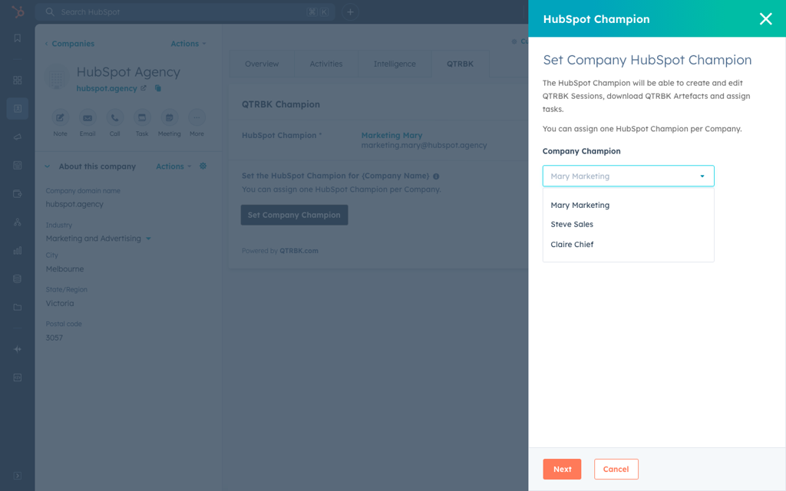
Task: Choose Mary Marketing from the list
Action: pyautogui.click(x=628, y=205)
